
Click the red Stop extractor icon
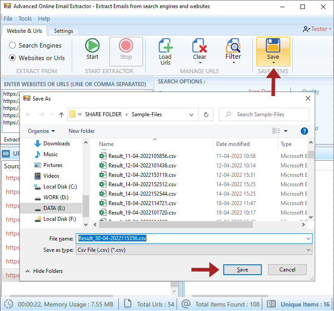click(x=126, y=45)
